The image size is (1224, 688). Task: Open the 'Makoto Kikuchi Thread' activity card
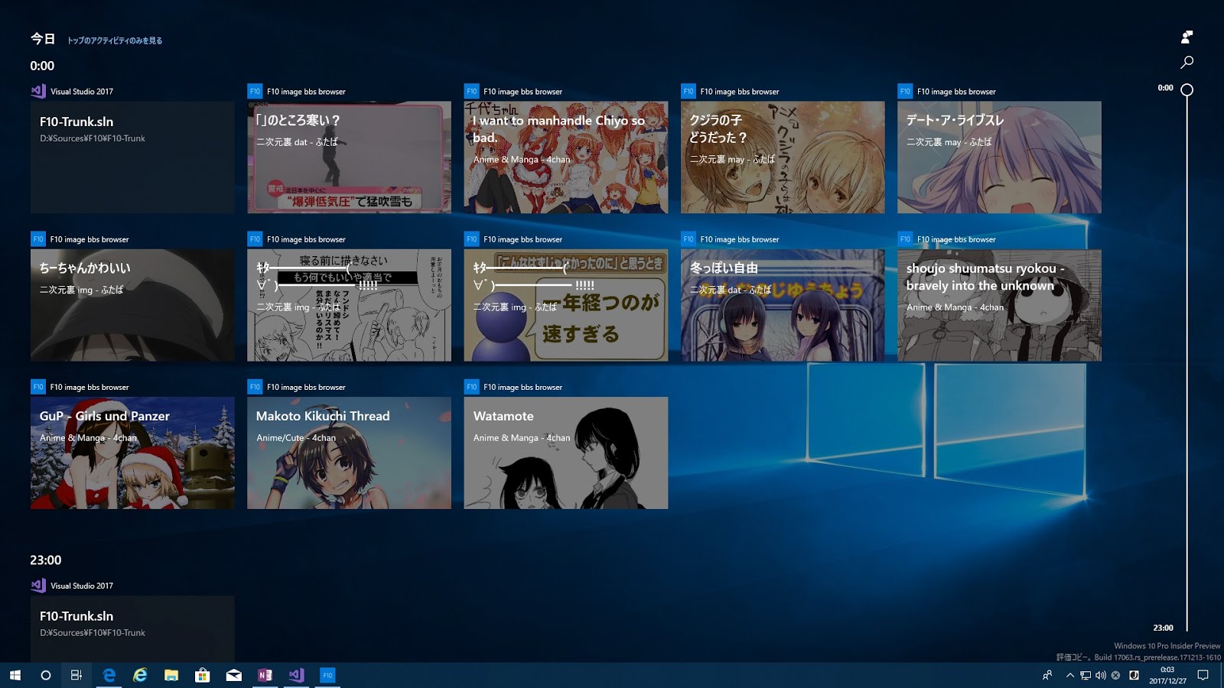pos(349,453)
